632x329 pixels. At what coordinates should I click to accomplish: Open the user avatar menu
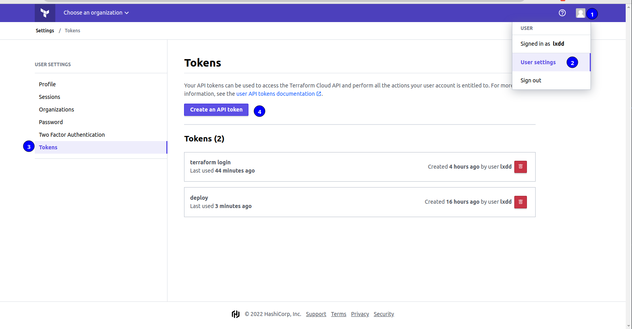580,13
